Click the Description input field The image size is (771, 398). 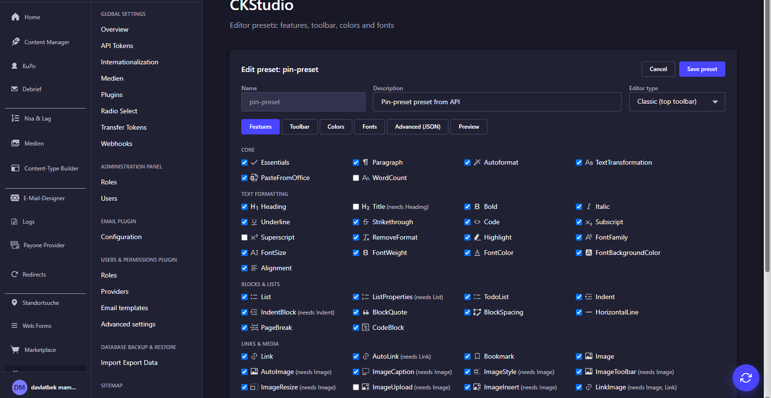tap(497, 102)
